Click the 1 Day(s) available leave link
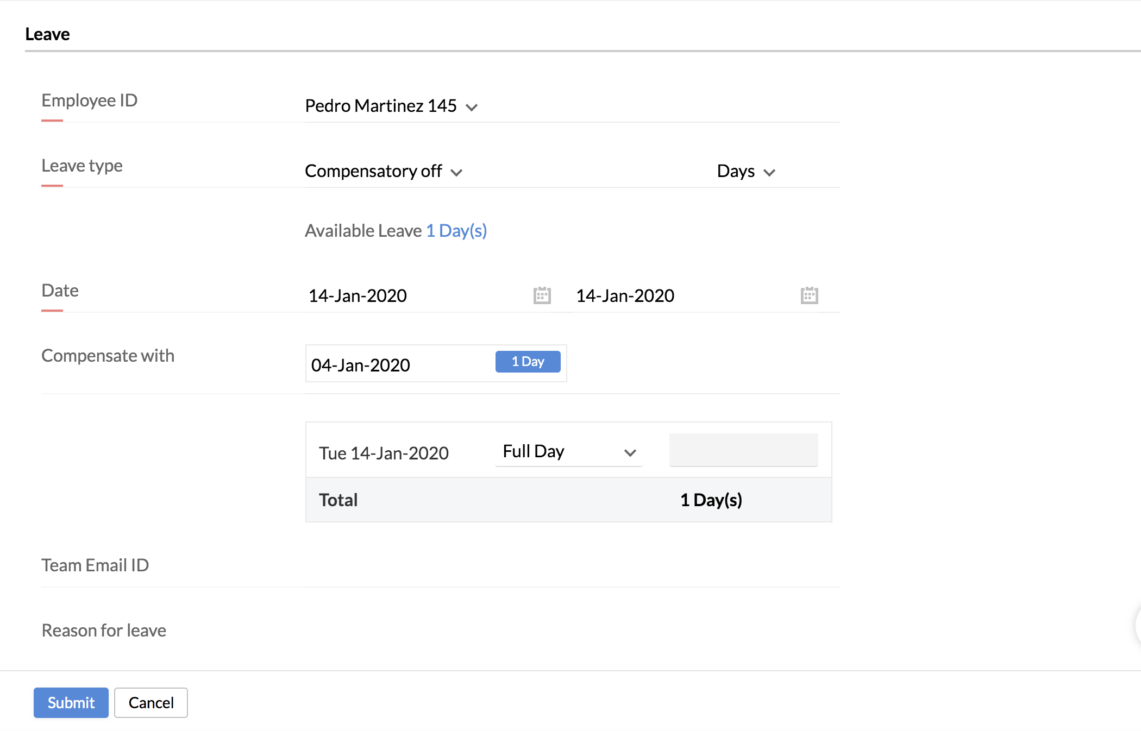 [x=456, y=231]
